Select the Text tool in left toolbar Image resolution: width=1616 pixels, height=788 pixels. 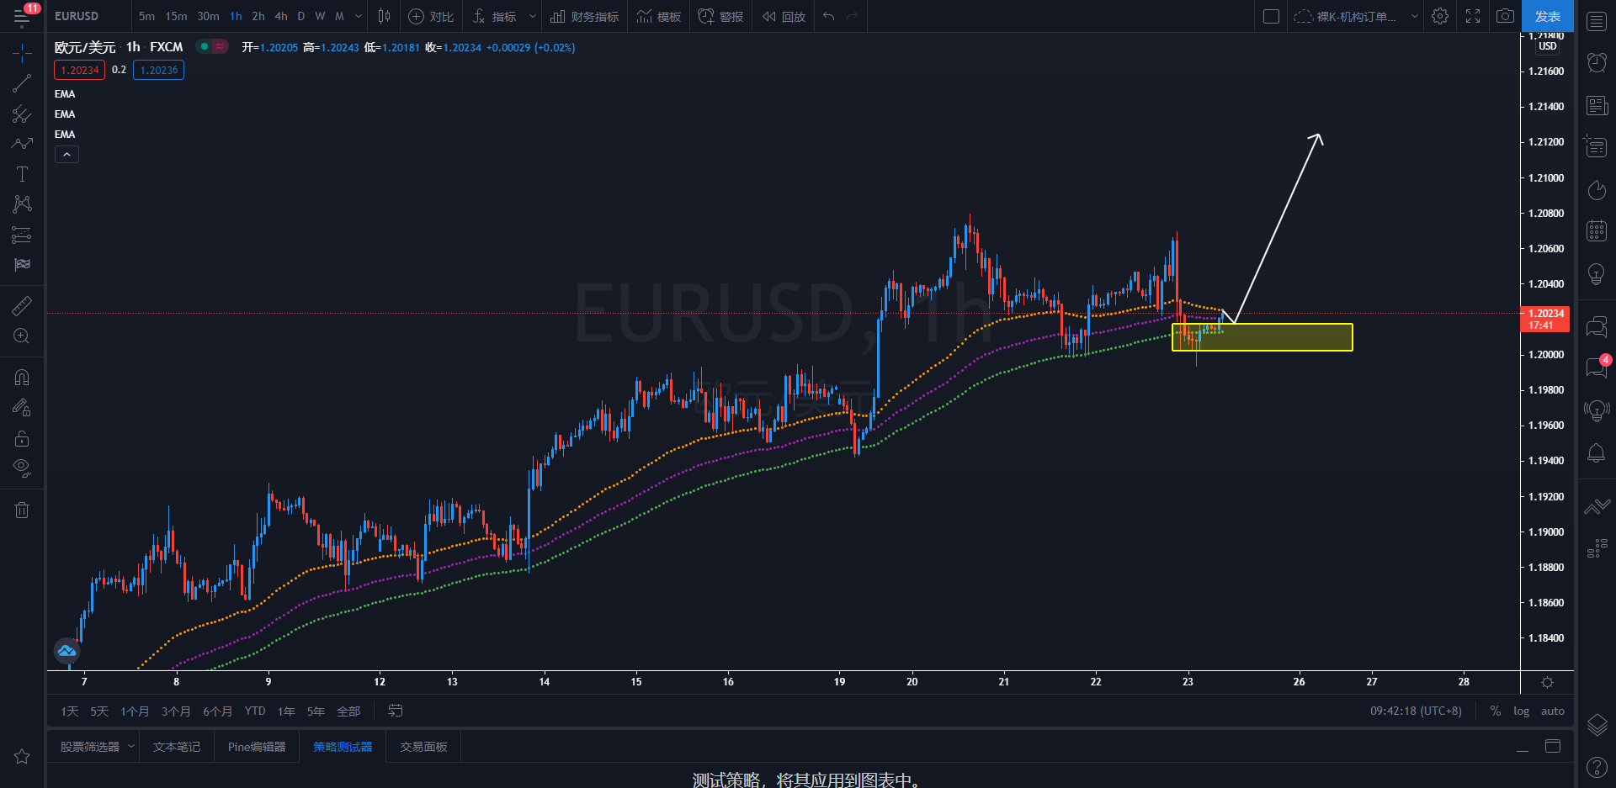pos(22,174)
